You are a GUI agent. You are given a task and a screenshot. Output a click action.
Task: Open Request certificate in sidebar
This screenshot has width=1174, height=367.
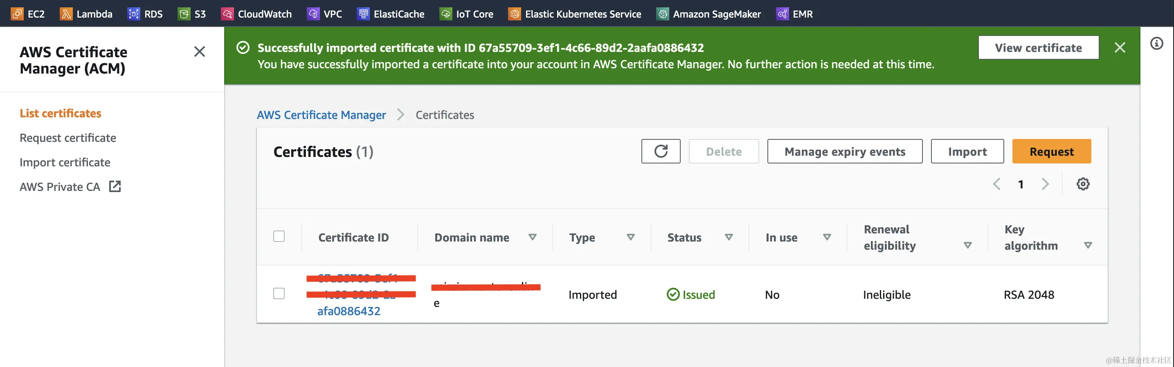pyautogui.click(x=68, y=137)
